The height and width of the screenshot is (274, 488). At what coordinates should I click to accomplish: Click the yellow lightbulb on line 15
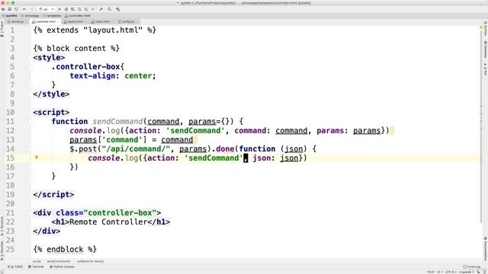pyautogui.click(x=37, y=158)
